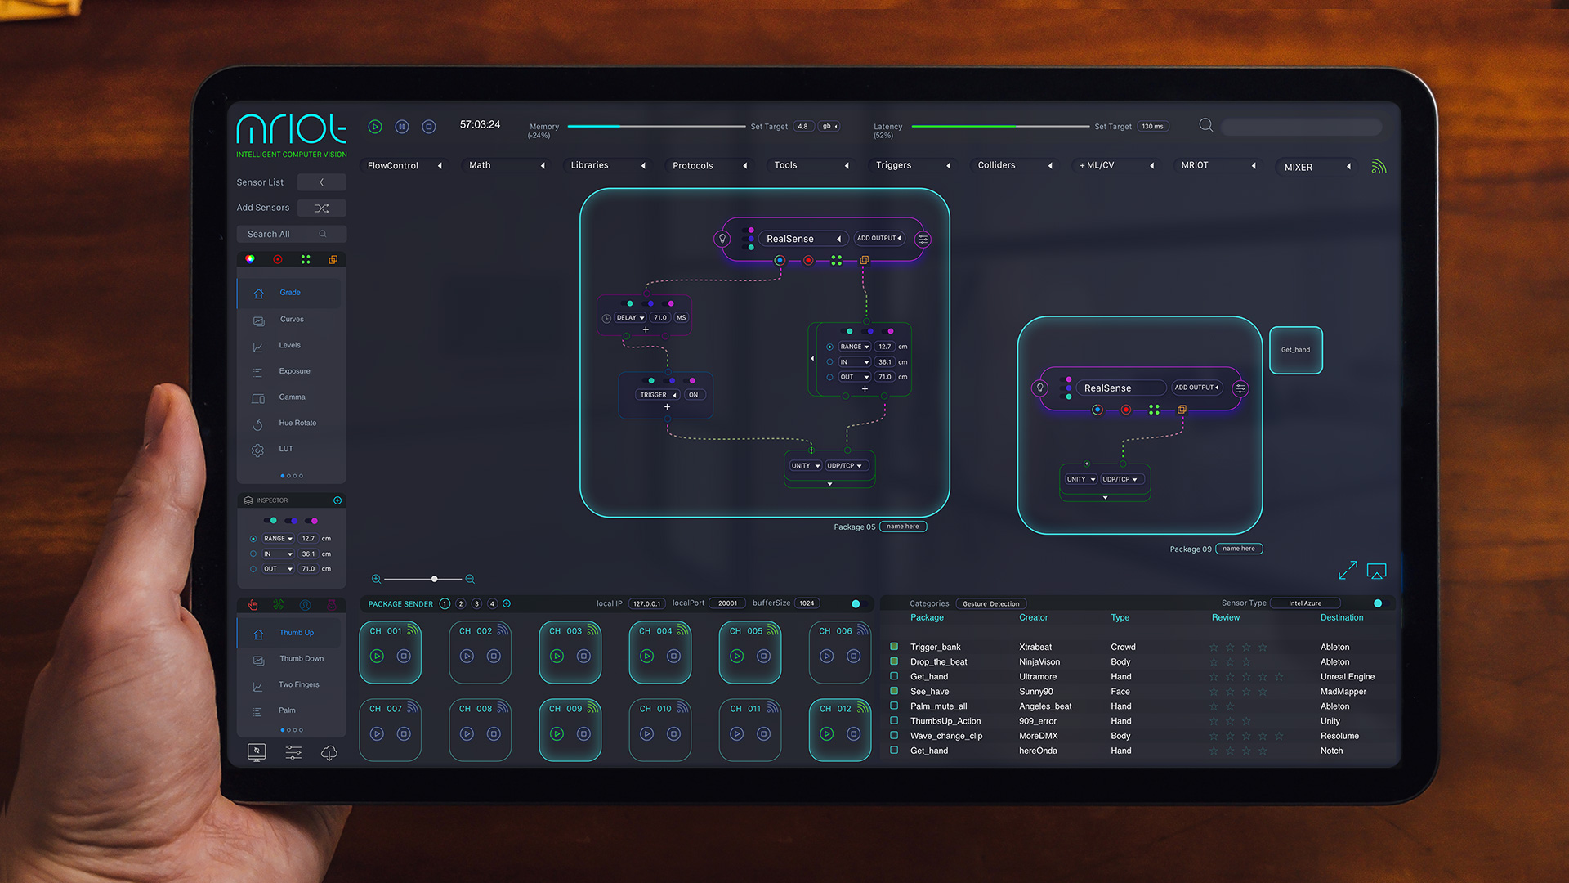Toggle checkbox for Drop_the_beat package

[x=894, y=661]
